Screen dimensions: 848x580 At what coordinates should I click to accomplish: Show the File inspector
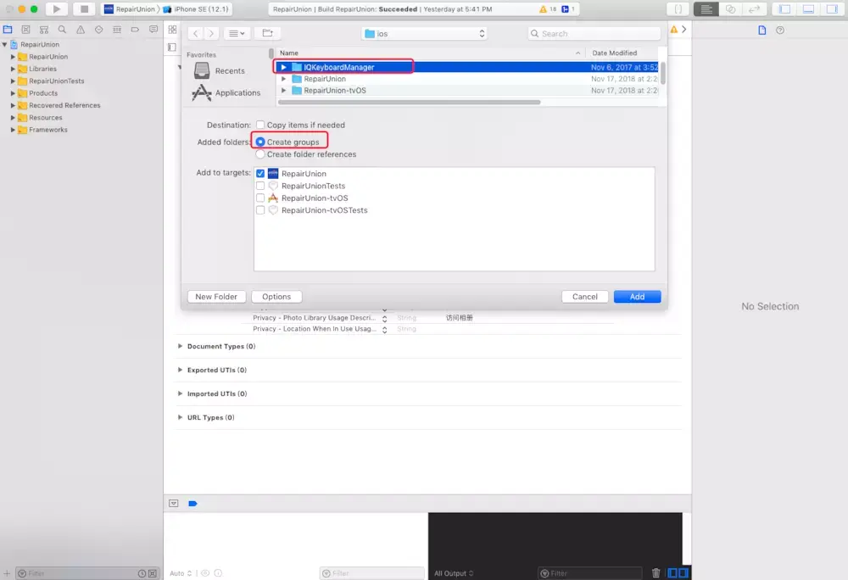762,31
